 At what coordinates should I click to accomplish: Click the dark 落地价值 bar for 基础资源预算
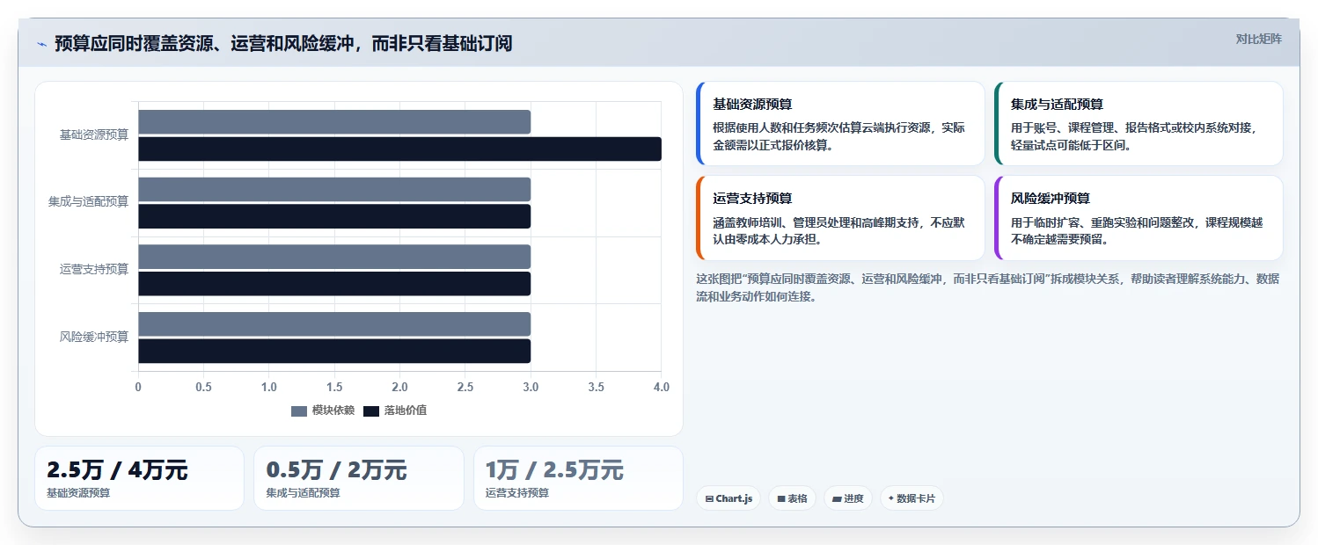(x=399, y=149)
